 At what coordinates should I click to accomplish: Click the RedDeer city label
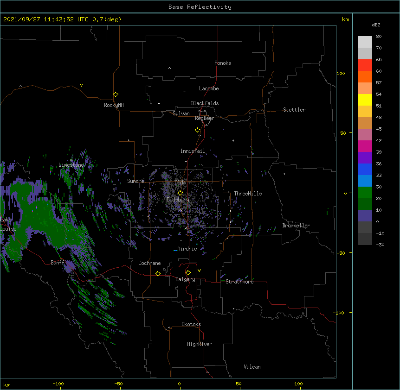point(204,118)
